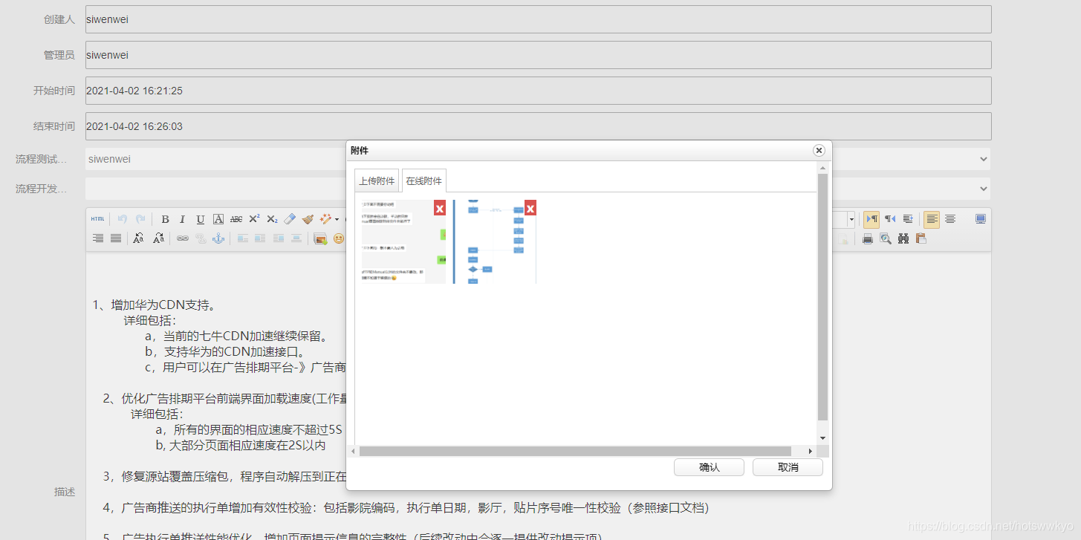
Task: Switch to the 上传附件 tab
Action: click(x=376, y=180)
